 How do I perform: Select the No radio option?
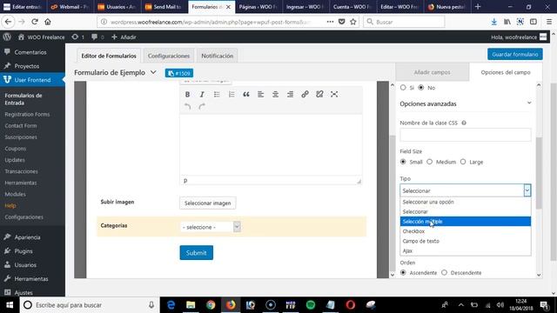click(x=421, y=87)
